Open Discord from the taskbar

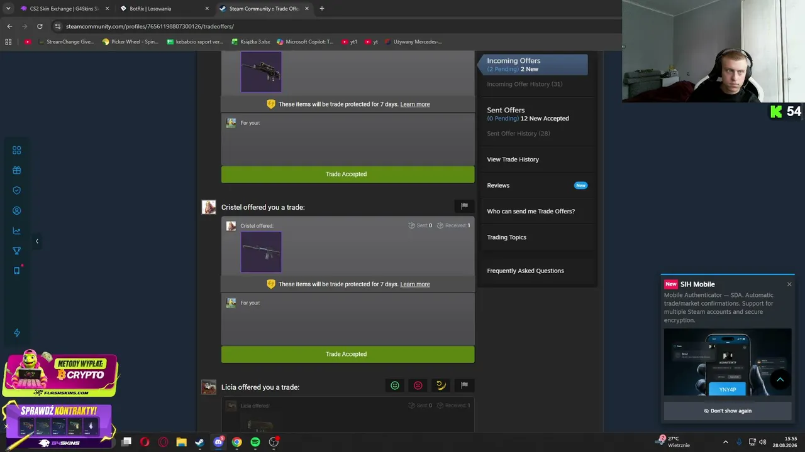(218, 442)
